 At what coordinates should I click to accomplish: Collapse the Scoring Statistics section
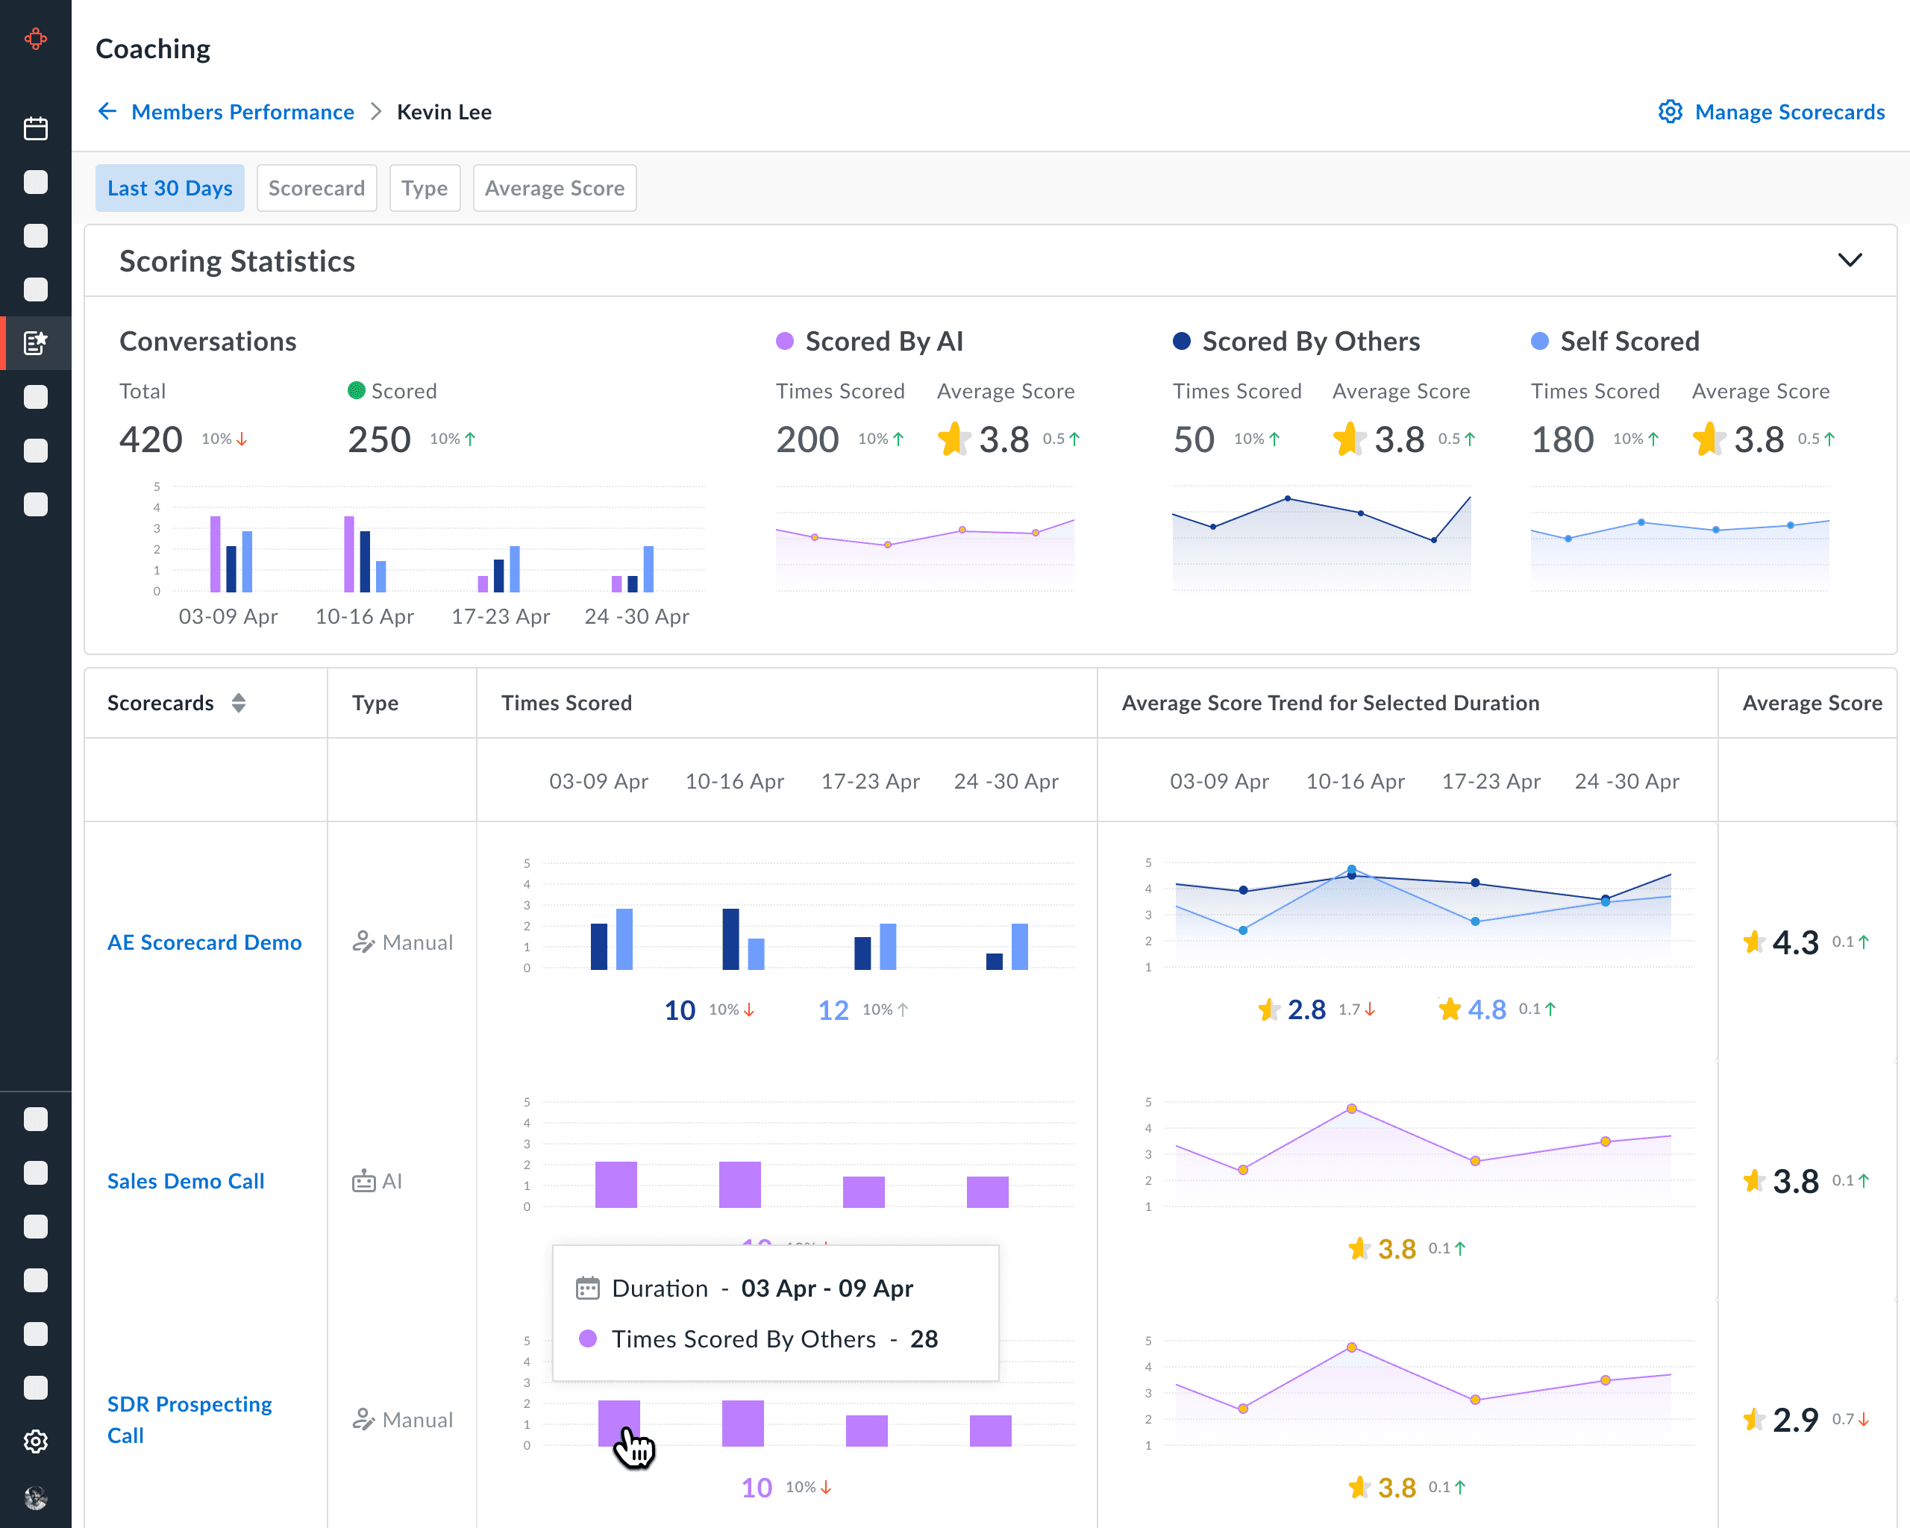[1850, 260]
